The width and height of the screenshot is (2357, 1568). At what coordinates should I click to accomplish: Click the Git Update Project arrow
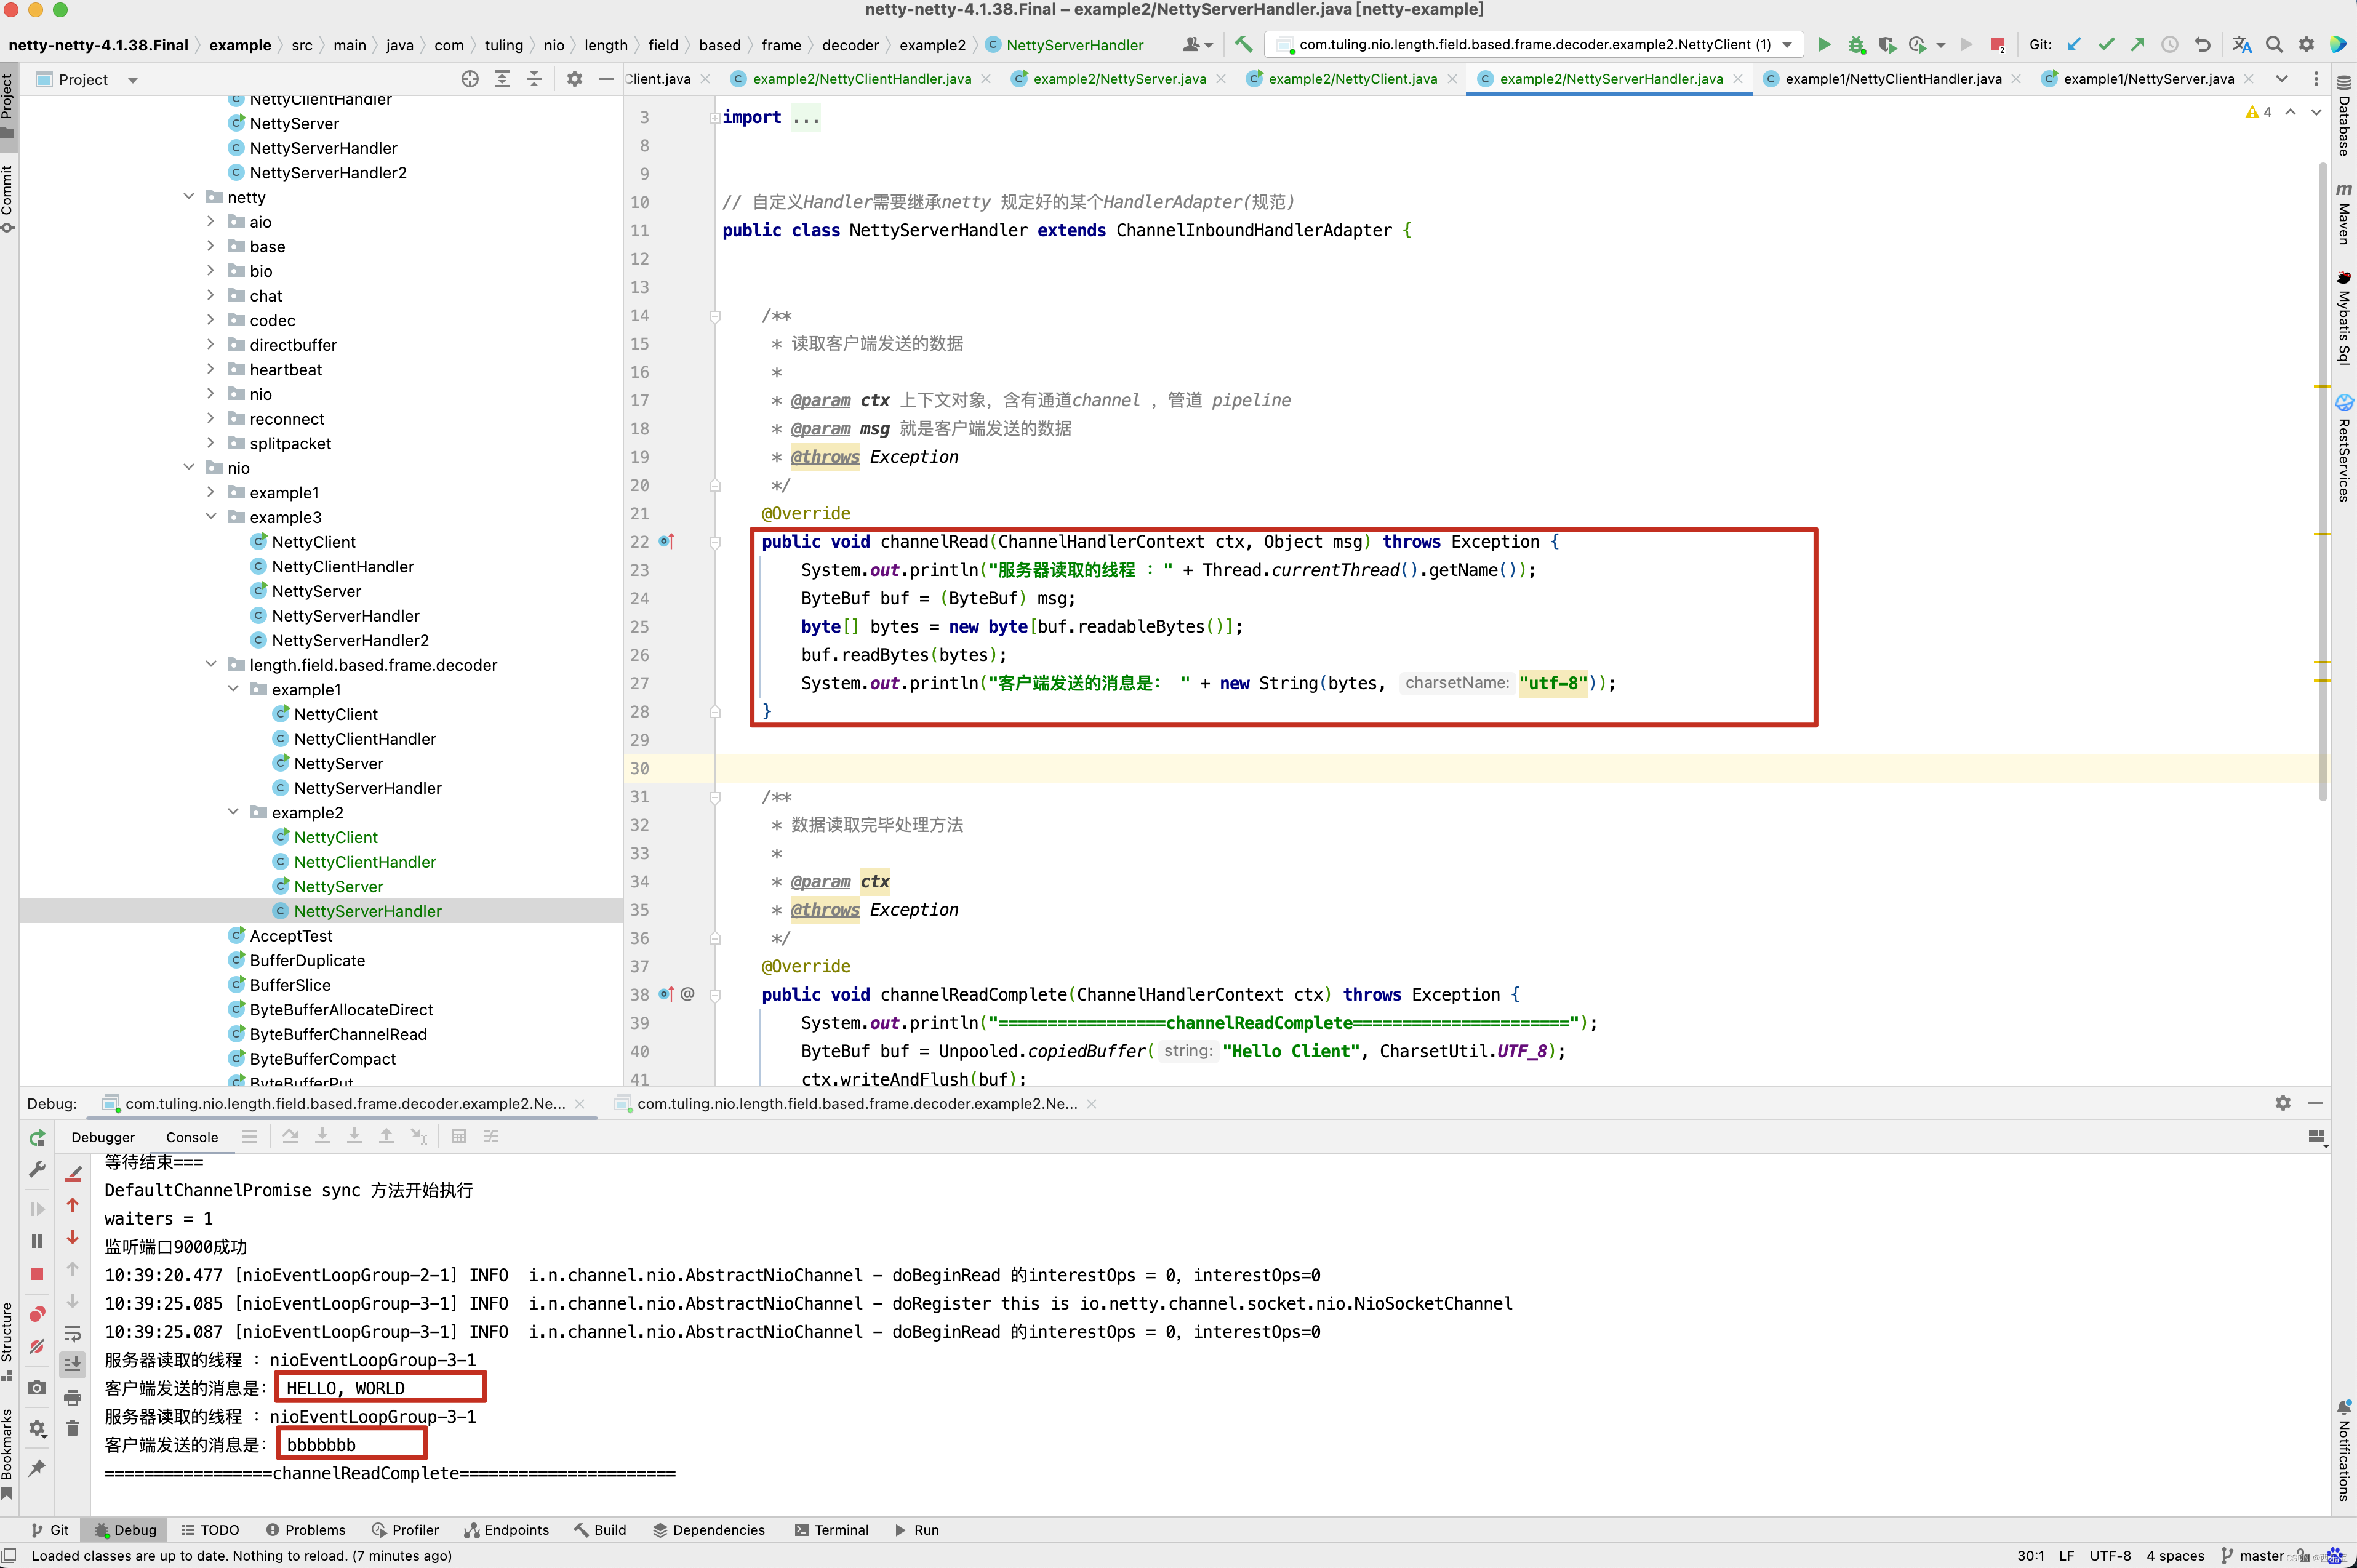click(x=2074, y=44)
